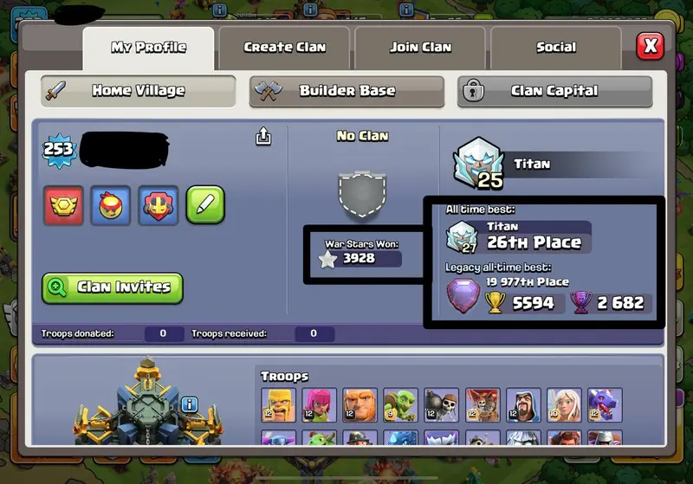Screen dimensions: 693x484
Task: Show the Builder Base profile
Action: tap(347, 91)
